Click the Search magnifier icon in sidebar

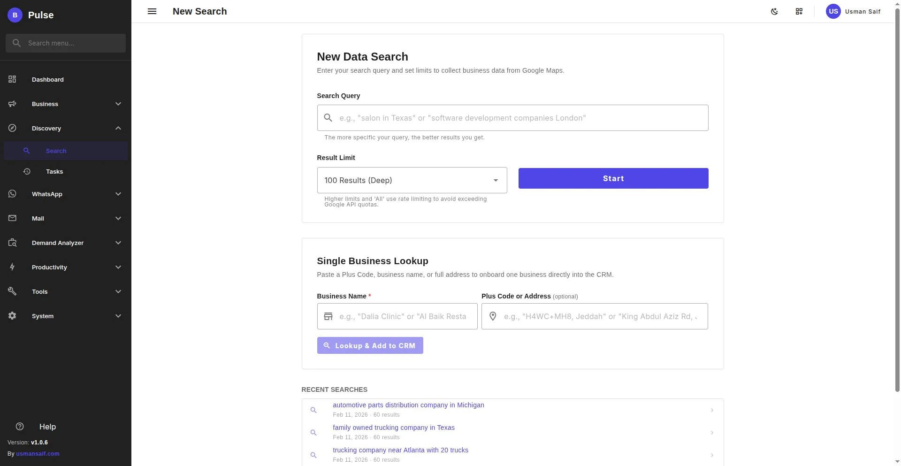point(27,151)
